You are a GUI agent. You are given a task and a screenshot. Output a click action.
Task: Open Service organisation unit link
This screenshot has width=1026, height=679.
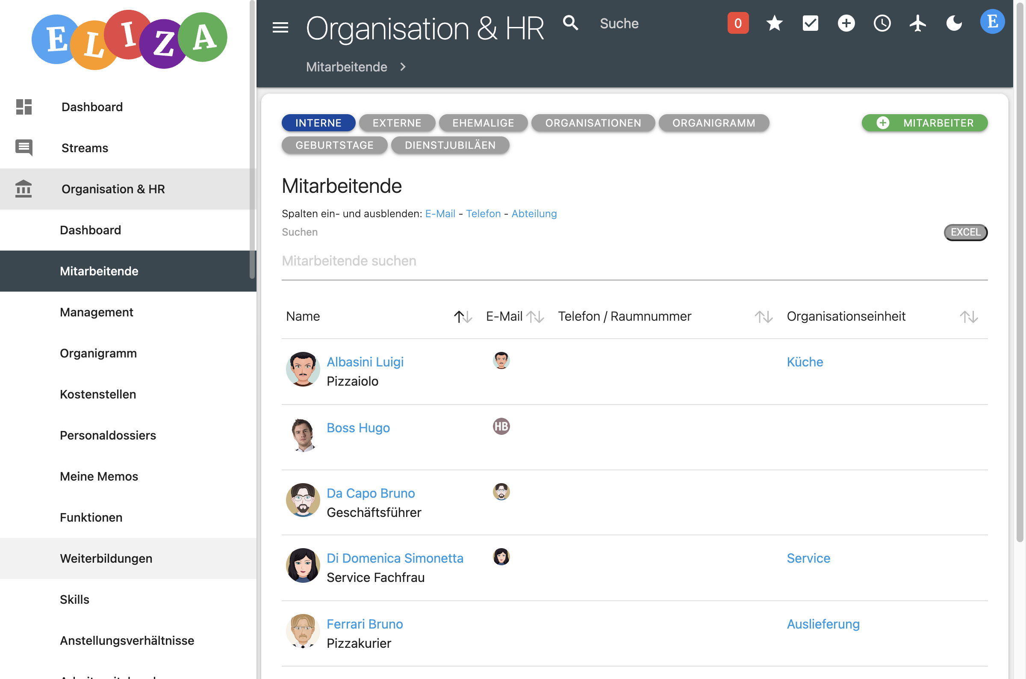[x=808, y=558]
